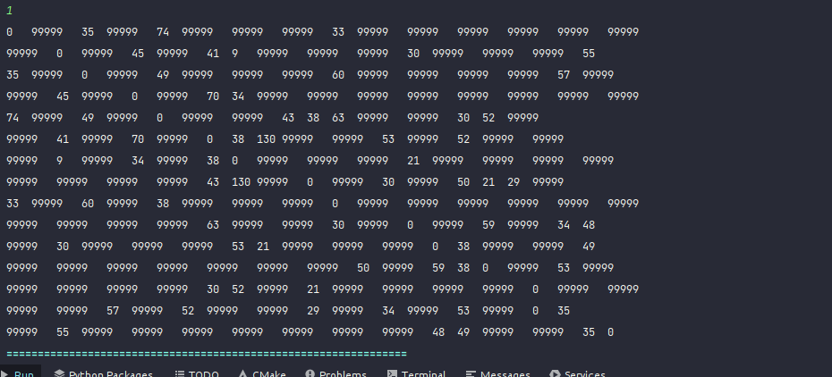Click 33 in the row starting "0 99999 35"
Viewport: 832px width, 377px height.
click(x=338, y=32)
